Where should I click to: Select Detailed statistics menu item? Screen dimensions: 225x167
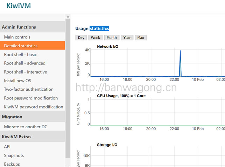(21, 46)
